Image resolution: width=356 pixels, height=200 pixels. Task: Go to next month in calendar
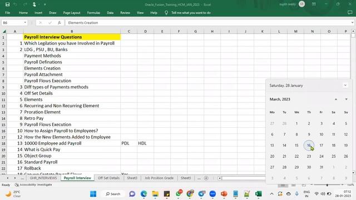pos(346,99)
